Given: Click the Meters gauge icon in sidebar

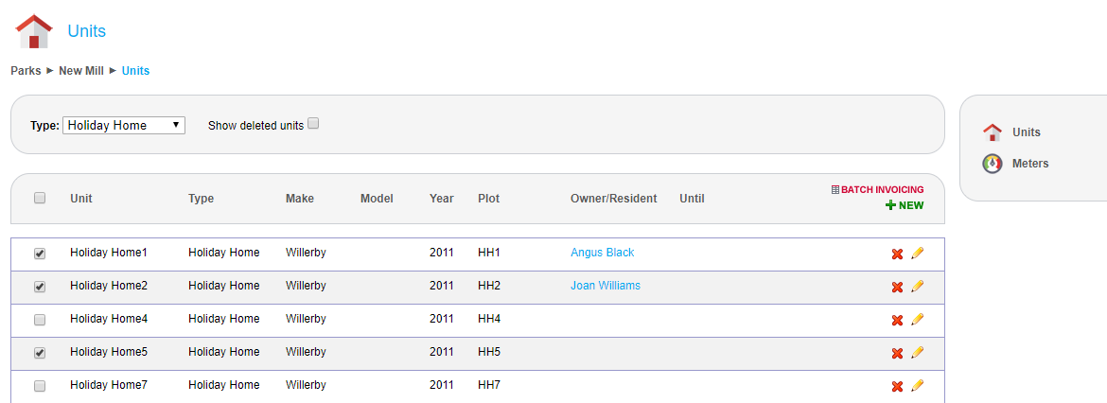Looking at the screenshot, I should pos(992,164).
